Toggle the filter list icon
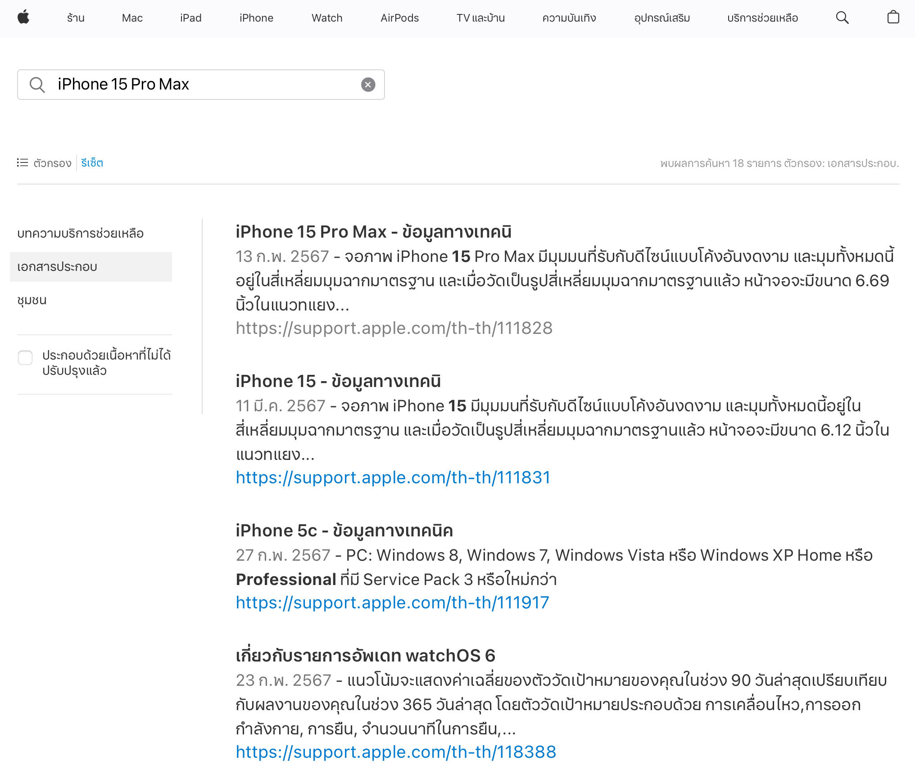The image size is (915, 774). point(23,163)
